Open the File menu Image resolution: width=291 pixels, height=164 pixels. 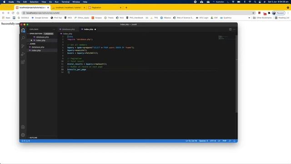pyautogui.click(x=18, y=2)
